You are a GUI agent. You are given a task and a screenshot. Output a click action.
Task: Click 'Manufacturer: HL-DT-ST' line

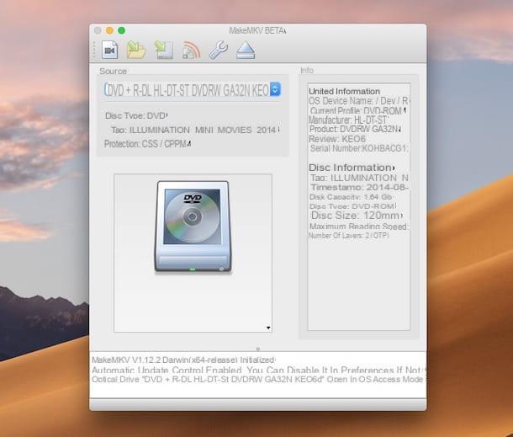tap(349, 120)
